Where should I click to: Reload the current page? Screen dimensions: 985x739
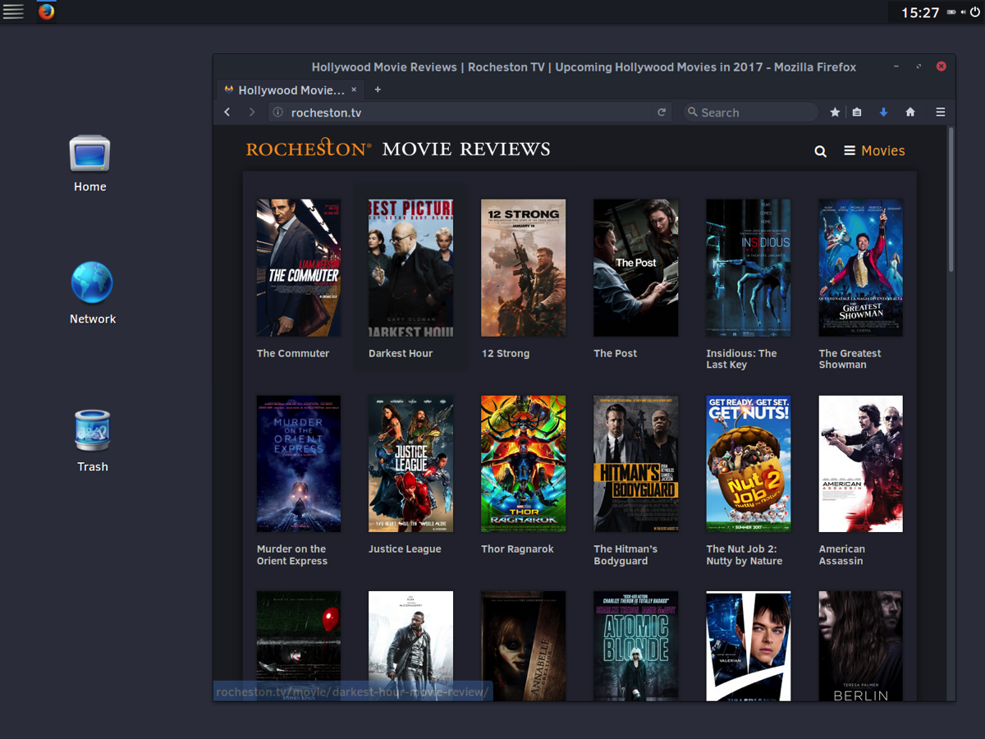[x=662, y=112]
